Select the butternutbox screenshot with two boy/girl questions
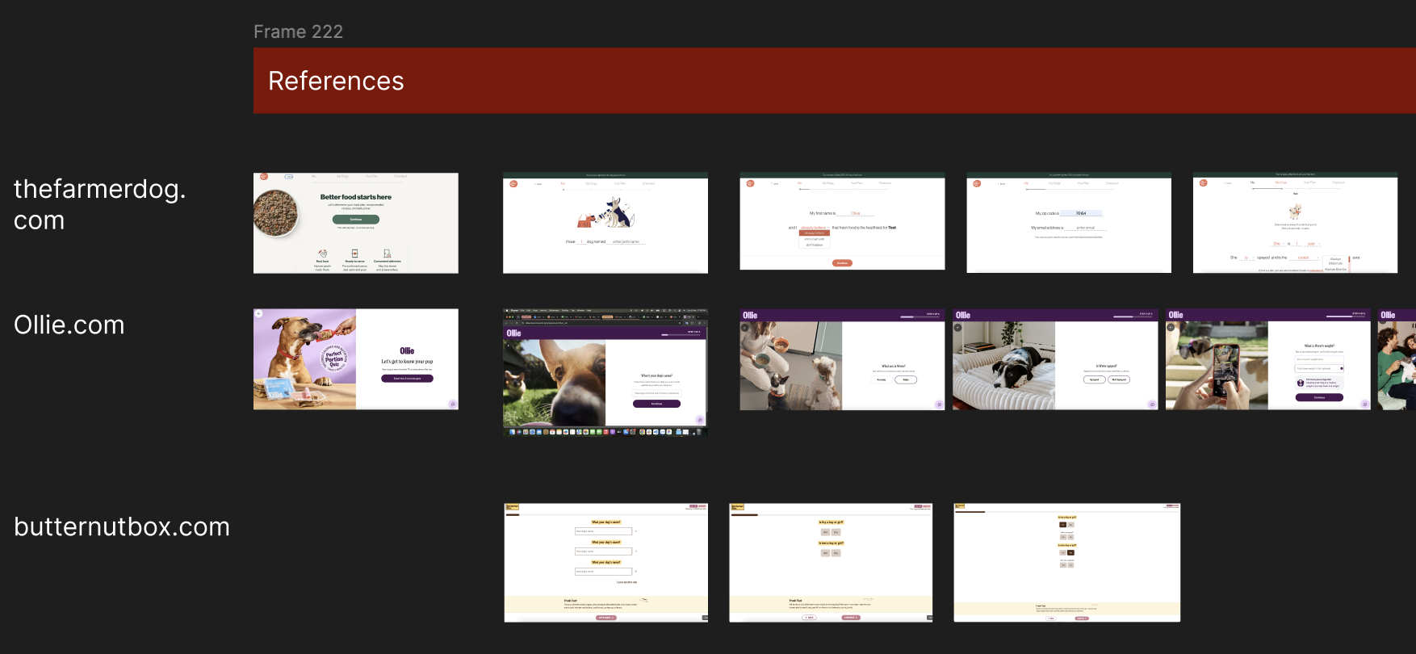Image resolution: width=1416 pixels, height=654 pixels. [831, 563]
